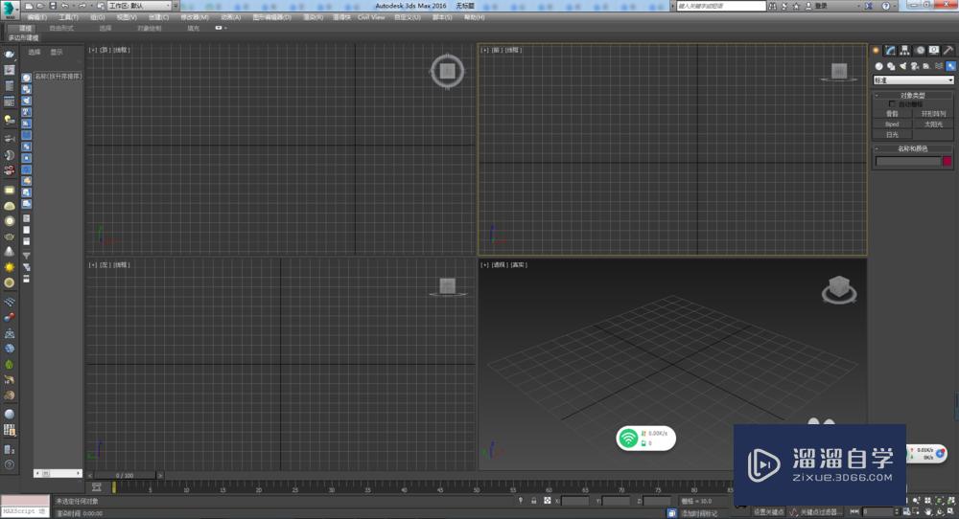The width and height of the screenshot is (959, 519).
Task: Open the Civil View menu
Action: [x=370, y=17]
